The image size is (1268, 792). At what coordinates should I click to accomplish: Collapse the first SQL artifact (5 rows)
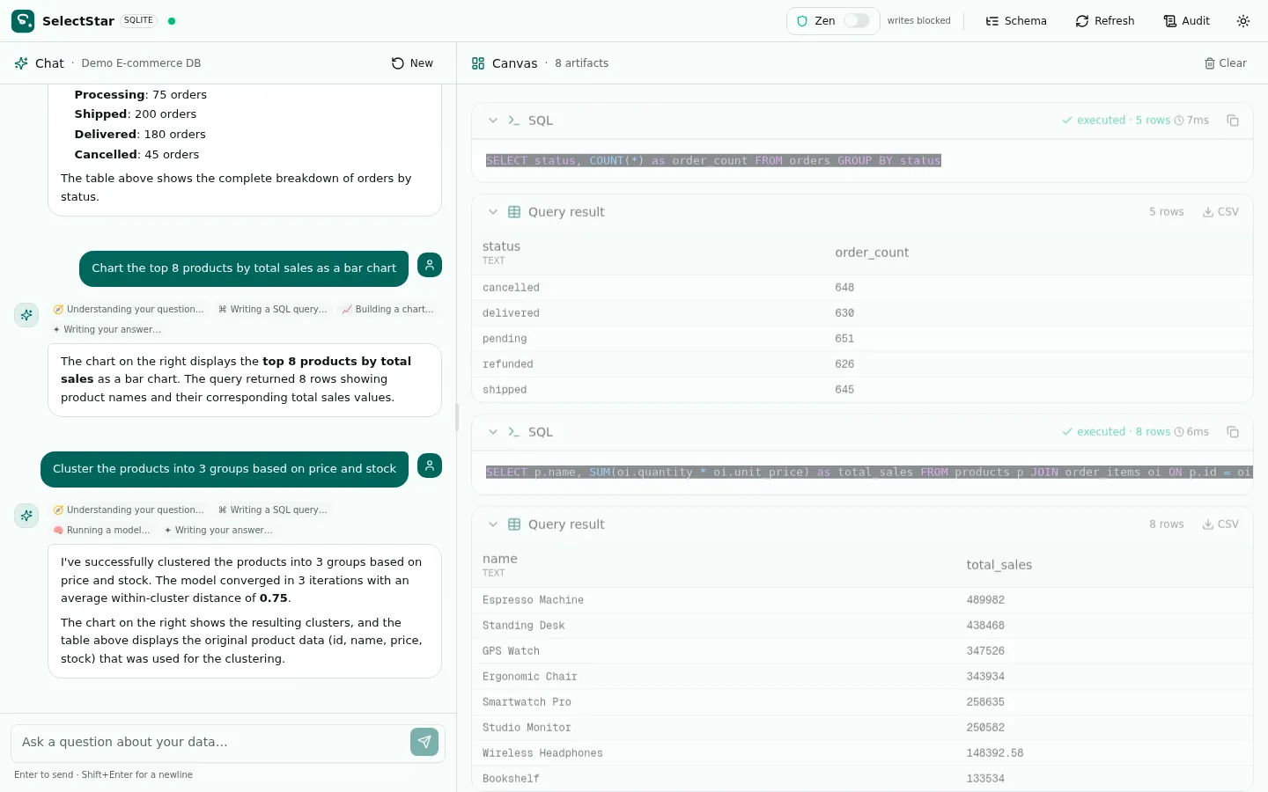point(493,121)
